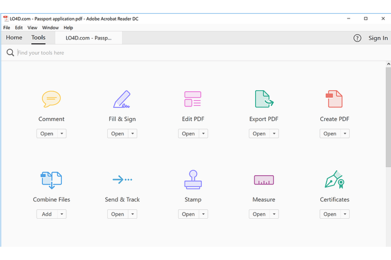Click Open button under Certificates

click(x=330, y=214)
